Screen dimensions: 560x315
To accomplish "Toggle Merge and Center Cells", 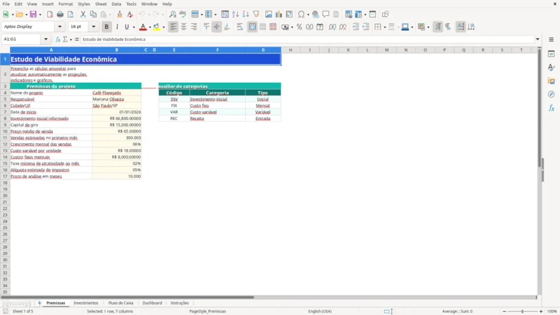I will (x=252, y=27).
